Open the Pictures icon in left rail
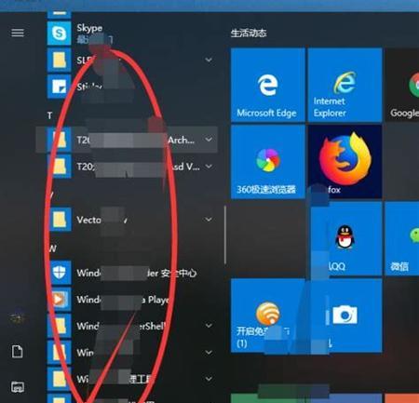Viewport: 419px width, 403px height. pos(18,387)
